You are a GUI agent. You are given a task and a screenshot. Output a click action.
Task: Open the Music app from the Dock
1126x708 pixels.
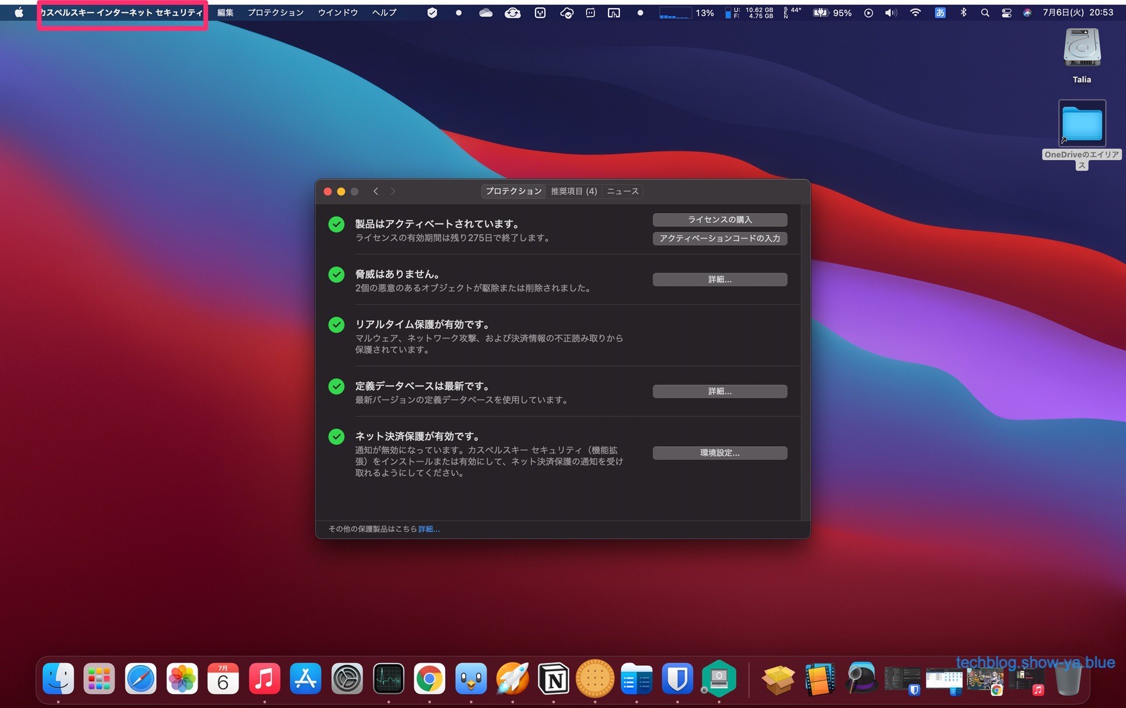coord(265,680)
